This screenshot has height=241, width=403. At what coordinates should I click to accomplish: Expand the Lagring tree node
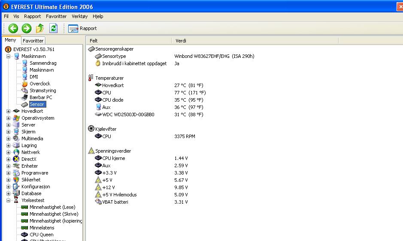pyautogui.click(x=8, y=145)
